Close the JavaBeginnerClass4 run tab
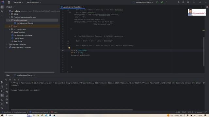 point(35,75)
